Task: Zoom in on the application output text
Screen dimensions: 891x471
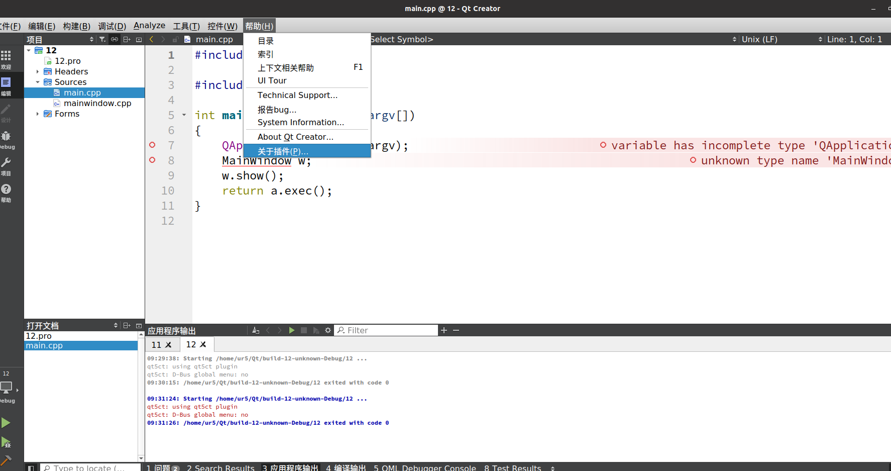Action: pyautogui.click(x=444, y=330)
